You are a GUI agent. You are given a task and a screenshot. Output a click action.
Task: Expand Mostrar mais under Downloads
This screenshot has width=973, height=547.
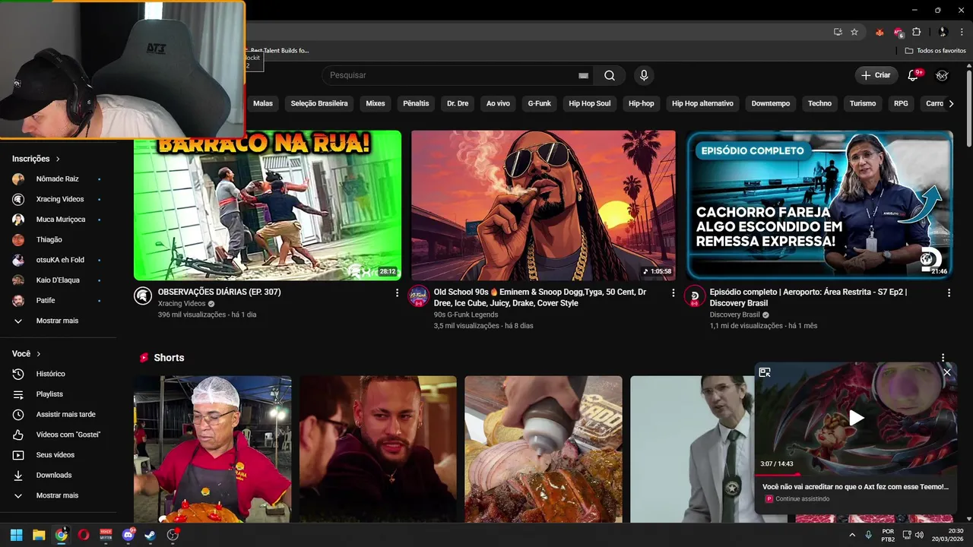tap(58, 495)
